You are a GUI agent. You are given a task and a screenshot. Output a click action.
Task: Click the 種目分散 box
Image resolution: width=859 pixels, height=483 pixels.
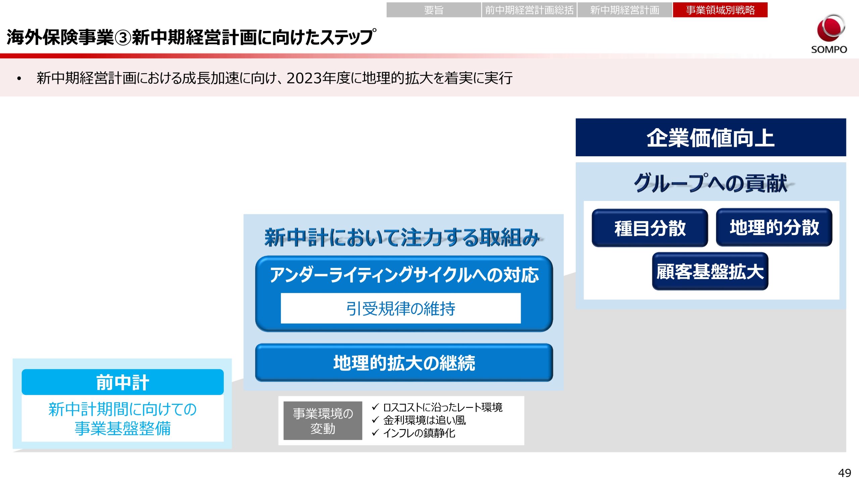coord(650,228)
